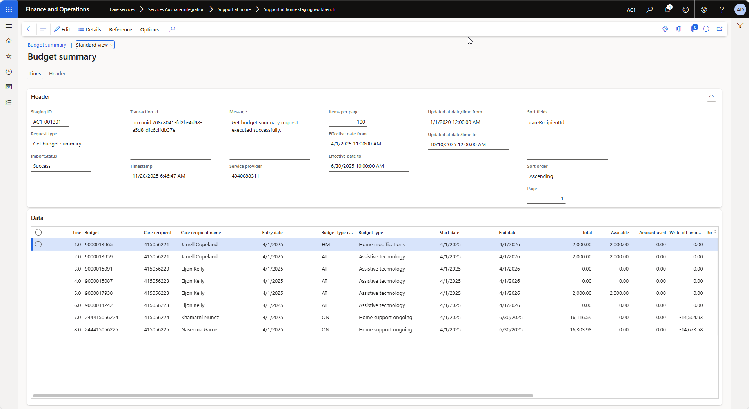
Task: Open budget link 9000013959
Action: 99,256
